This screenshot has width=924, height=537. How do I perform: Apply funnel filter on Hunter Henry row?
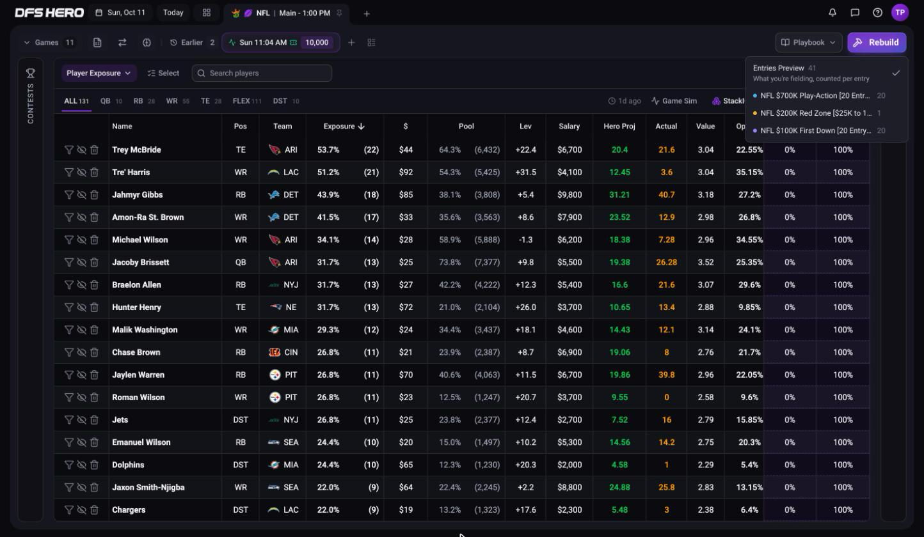coord(68,307)
